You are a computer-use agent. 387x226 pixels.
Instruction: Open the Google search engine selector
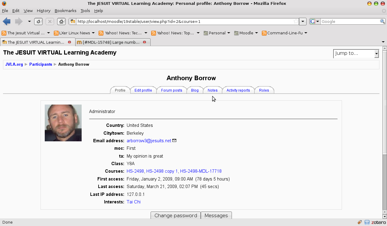coord(315,21)
